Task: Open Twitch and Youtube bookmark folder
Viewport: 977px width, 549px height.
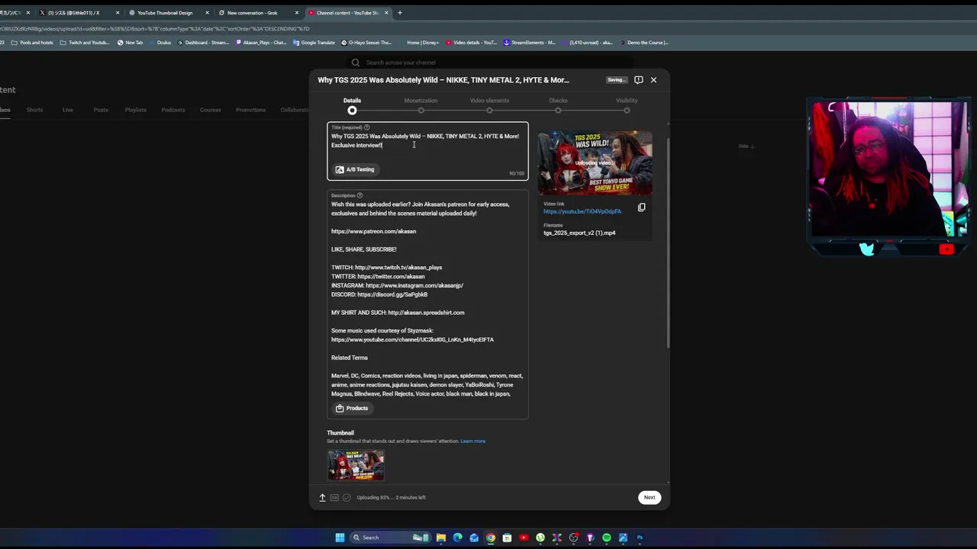Action: 85,43
